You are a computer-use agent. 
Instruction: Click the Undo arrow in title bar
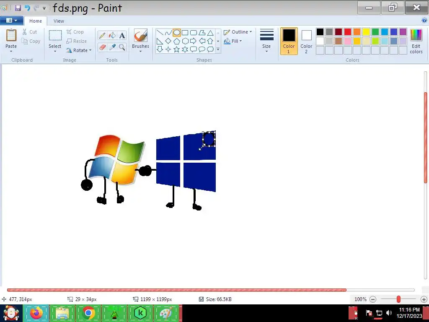click(27, 8)
